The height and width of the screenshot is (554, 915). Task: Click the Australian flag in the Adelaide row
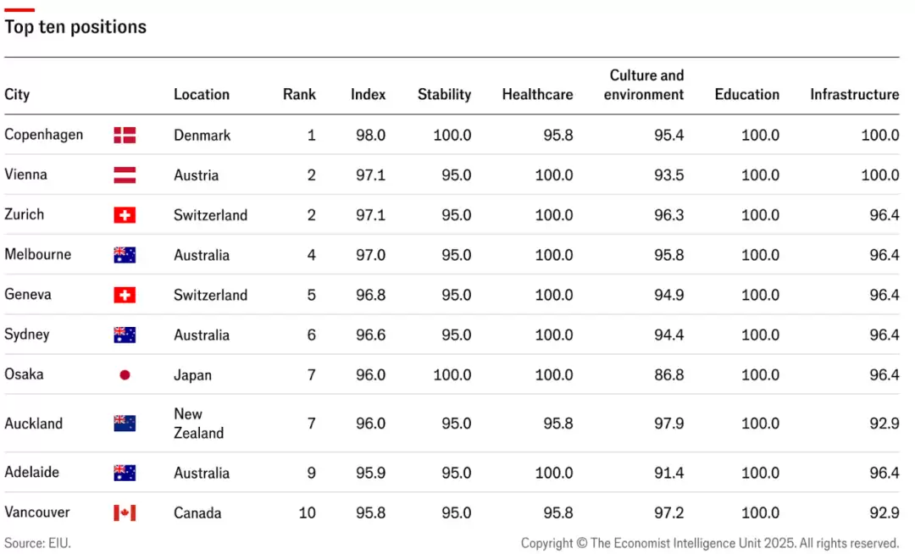pyautogui.click(x=125, y=473)
